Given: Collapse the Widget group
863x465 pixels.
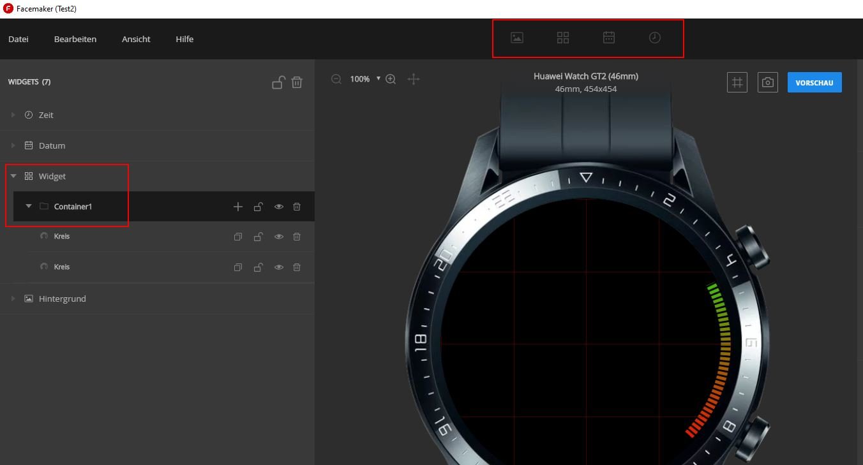Looking at the screenshot, I should pos(13,176).
